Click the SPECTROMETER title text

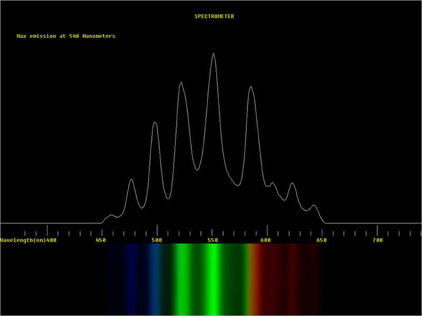[214, 16]
